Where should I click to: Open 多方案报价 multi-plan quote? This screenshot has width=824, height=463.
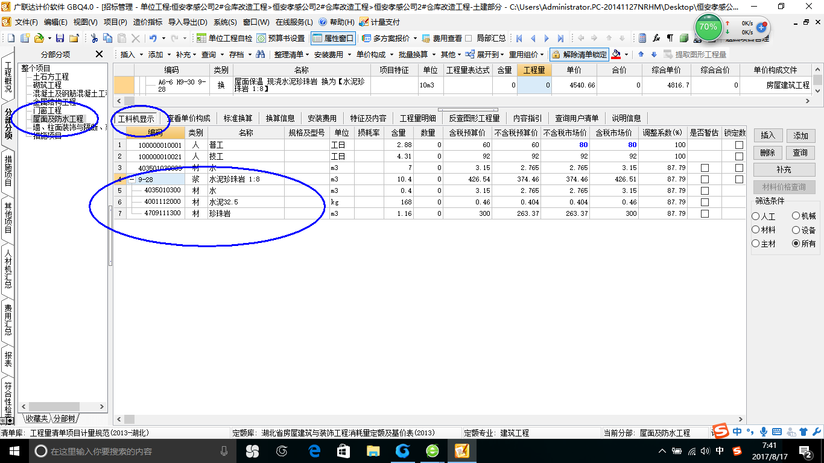tap(386, 38)
